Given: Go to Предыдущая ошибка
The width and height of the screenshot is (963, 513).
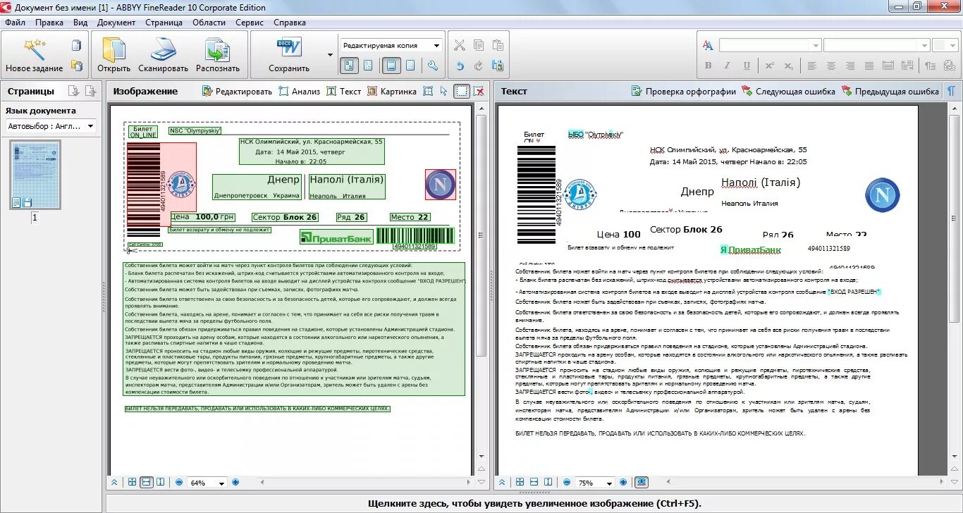Looking at the screenshot, I should click(x=890, y=91).
